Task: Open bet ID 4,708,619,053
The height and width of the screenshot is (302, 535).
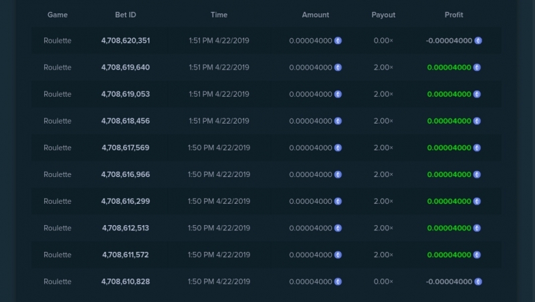Action: click(x=126, y=94)
